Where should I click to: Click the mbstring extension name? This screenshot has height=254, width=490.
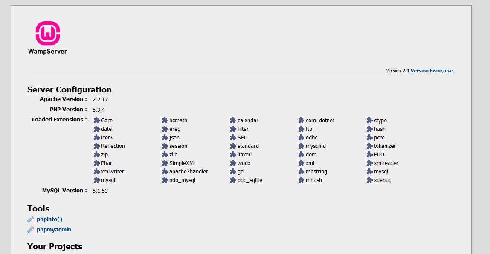[x=316, y=171]
